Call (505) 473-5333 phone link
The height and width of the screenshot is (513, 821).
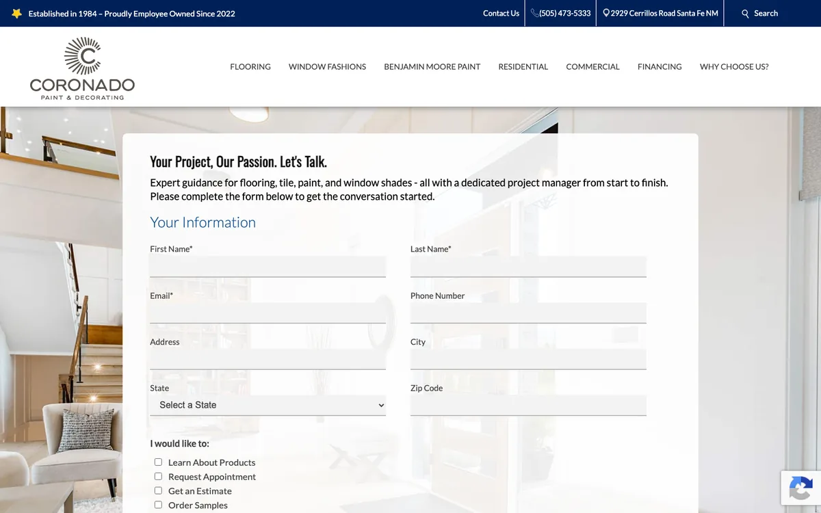click(565, 13)
